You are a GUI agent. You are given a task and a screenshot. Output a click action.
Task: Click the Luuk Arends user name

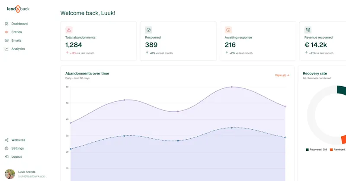click(x=27, y=172)
